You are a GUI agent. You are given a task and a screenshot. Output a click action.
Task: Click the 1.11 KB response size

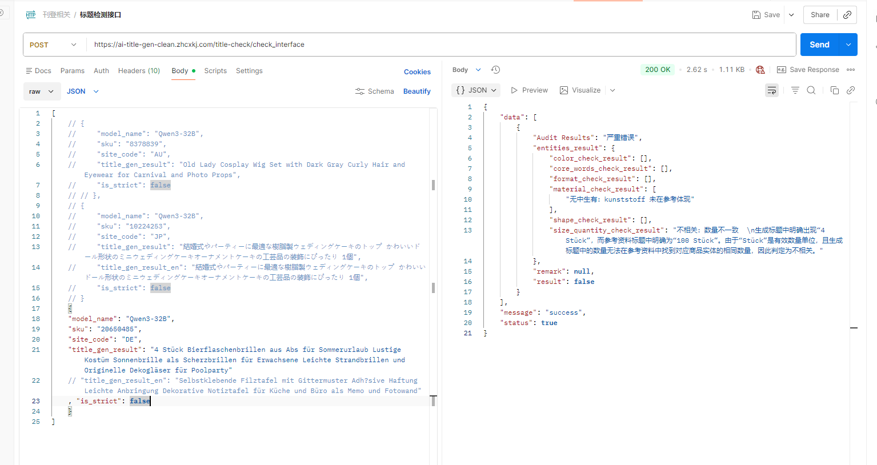(x=731, y=70)
